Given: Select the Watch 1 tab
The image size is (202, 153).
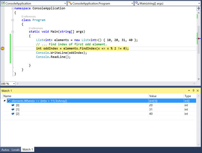Looking at the screenshot, I should (x=28, y=150).
